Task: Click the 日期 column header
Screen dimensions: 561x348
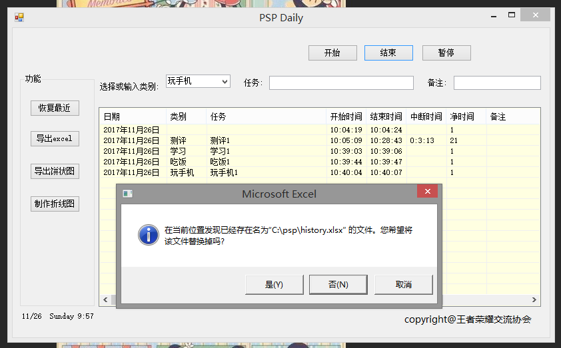Action: [x=133, y=116]
